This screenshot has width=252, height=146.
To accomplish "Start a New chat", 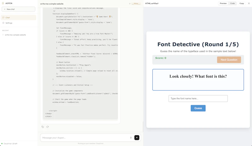I will [x=19, y=9].
